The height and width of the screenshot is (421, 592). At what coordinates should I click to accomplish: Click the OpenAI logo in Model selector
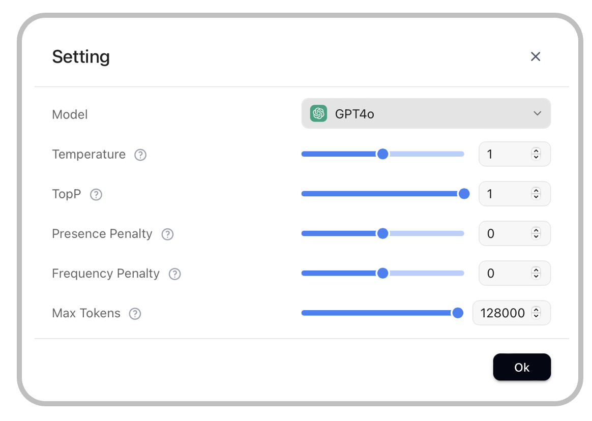pyautogui.click(x=319, y=113)
